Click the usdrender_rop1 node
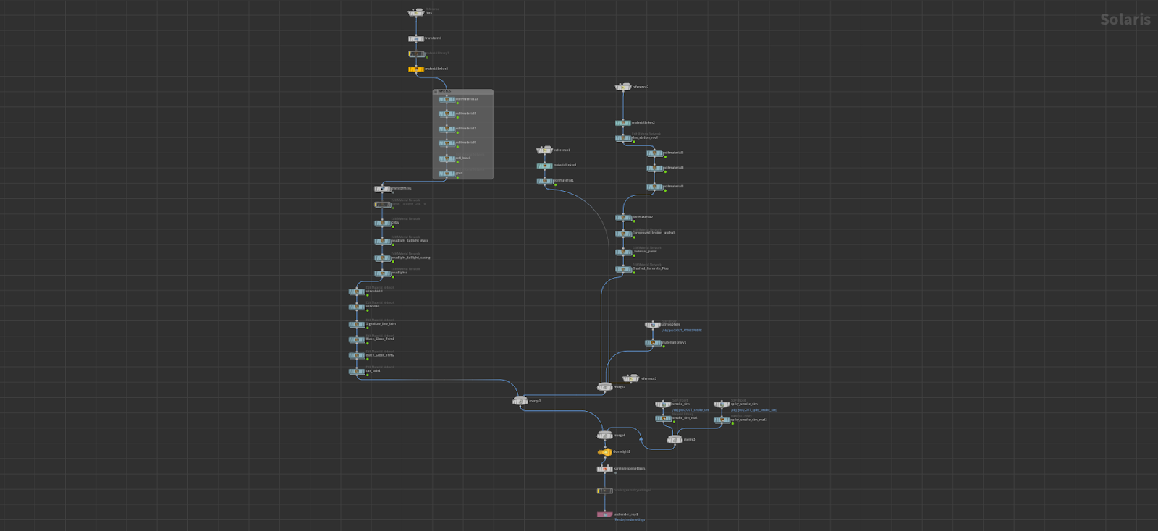The height and width of the screenshot is (531, 1158). pyautogui.click(x=604, y=514)
